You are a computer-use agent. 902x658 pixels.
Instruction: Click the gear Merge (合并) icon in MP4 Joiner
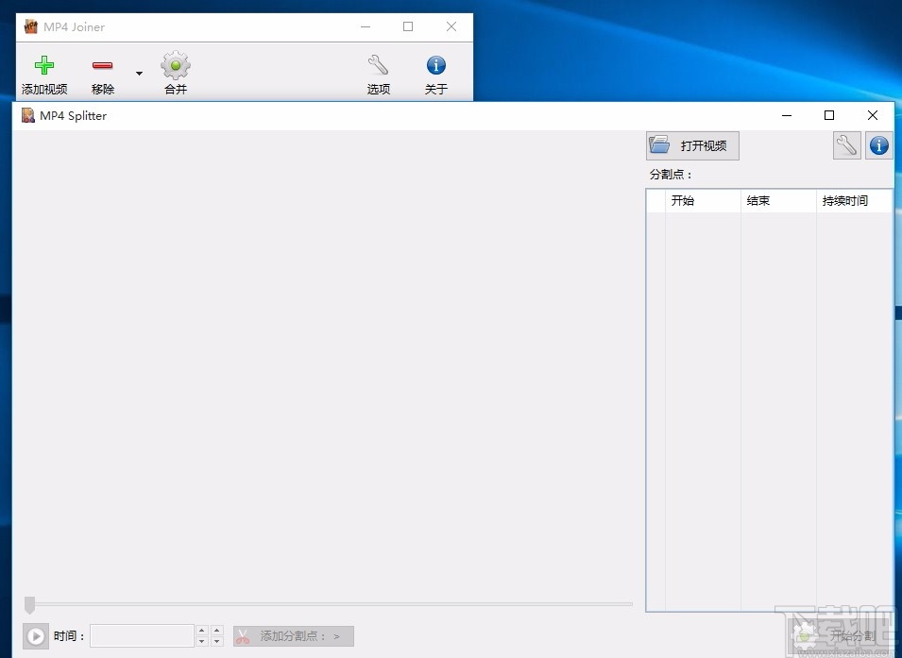click(x=176, y=65)
